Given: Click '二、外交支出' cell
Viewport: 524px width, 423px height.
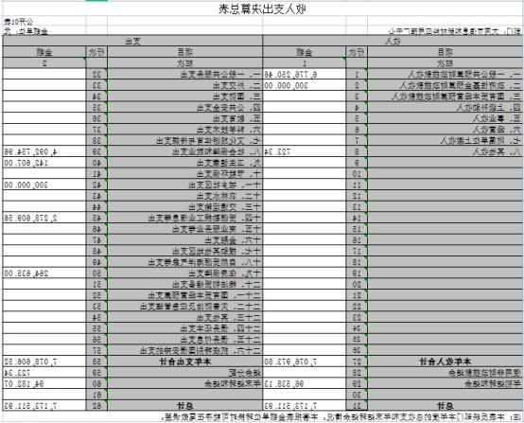Looking at the screenshot, I should tap(185, 85).
